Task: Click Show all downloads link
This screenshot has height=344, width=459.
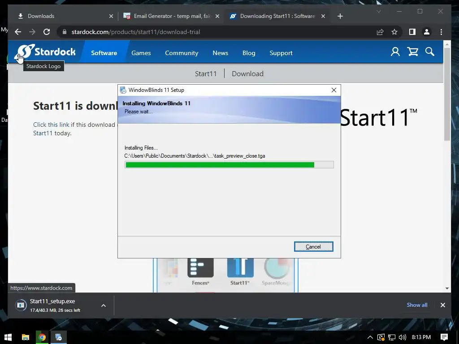Action: point(417,305)
